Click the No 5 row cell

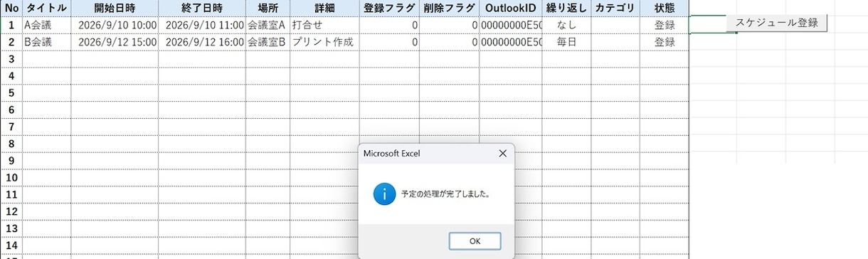11,92
